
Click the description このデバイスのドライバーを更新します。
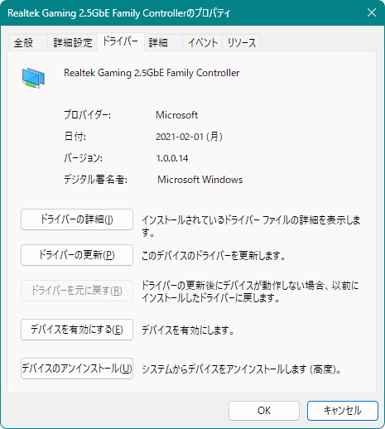[214, 256]
